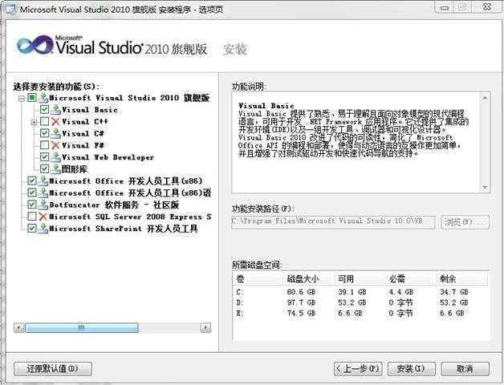Click the 浏览 browse button

(465, 222)
